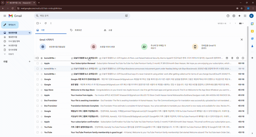Viewport: 256px width, 137px height.
Task: Open the Help question mark icon
Action: point(228,16)
